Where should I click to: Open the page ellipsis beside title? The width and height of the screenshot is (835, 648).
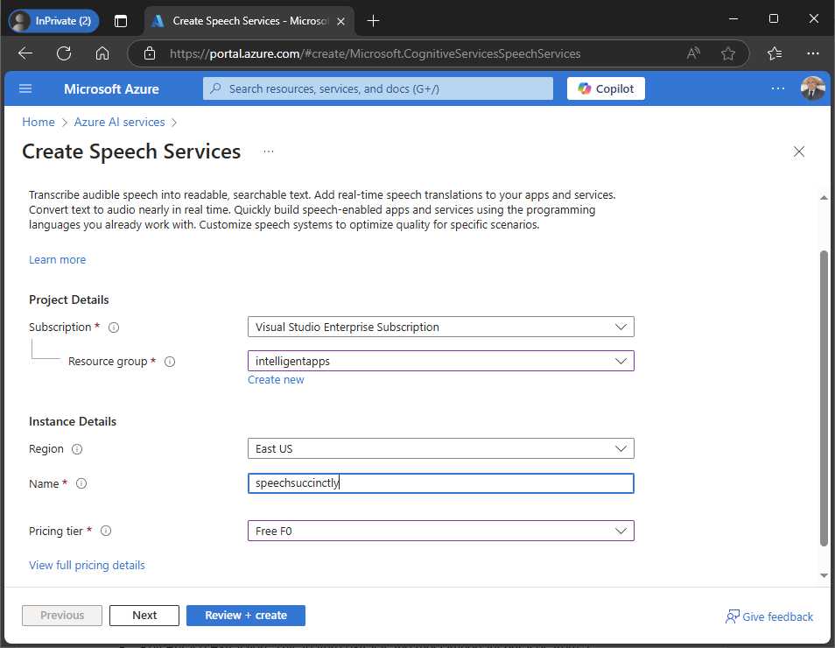(x=269, y=151)
